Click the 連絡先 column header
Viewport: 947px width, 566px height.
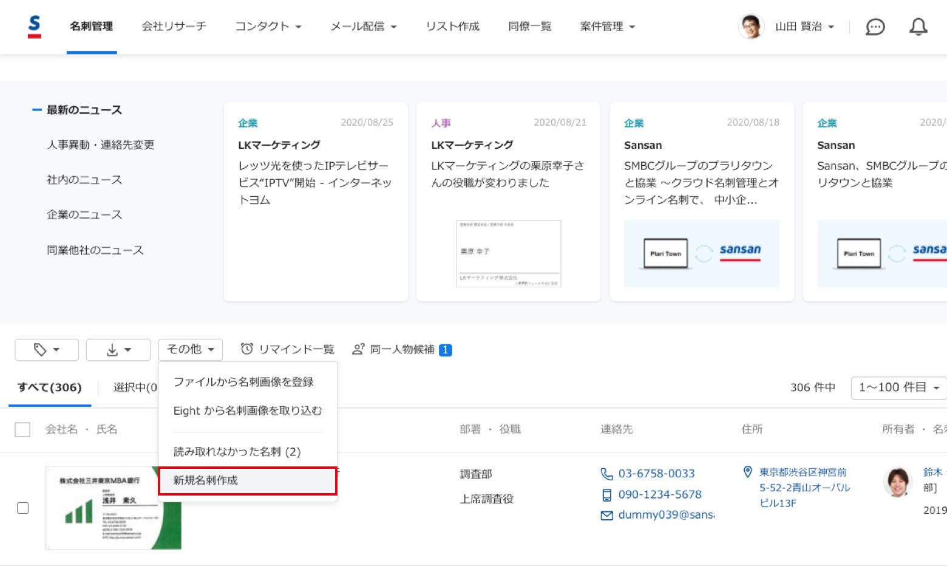(616, 429)
